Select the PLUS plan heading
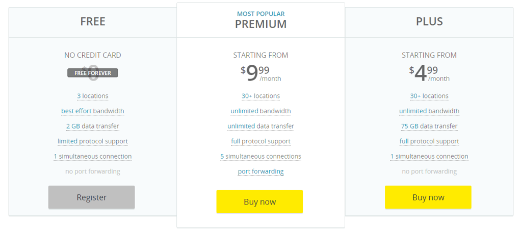Viewport: 522px width, 230px height. (x=429, y=21)
